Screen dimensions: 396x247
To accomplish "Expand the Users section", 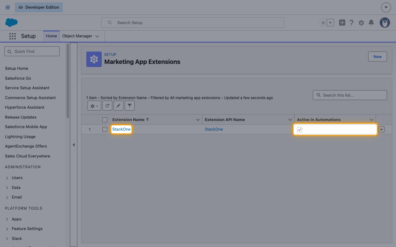I will [7, 178].
